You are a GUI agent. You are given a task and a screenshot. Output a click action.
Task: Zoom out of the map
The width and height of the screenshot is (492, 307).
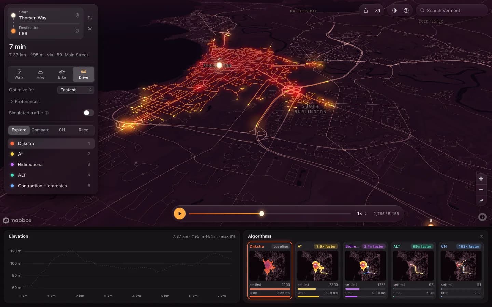click(481, 190)
